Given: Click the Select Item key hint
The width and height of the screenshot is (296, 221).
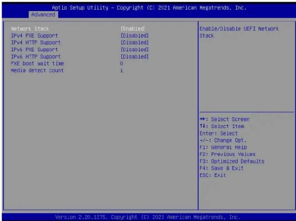Looking at the screenshot, I should (x=222, y=126).
